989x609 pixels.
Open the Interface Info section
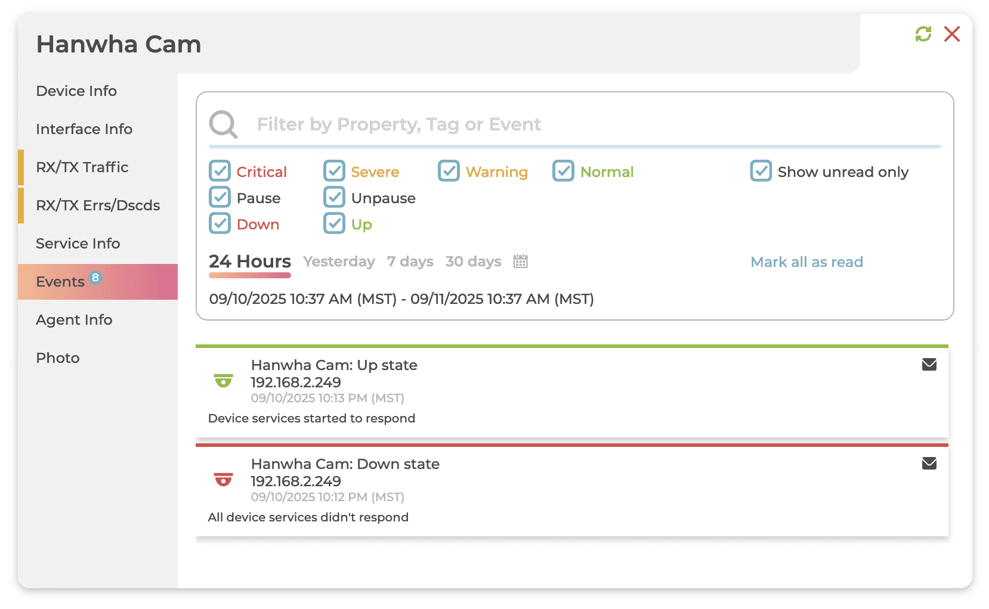[x=98, y=129]
